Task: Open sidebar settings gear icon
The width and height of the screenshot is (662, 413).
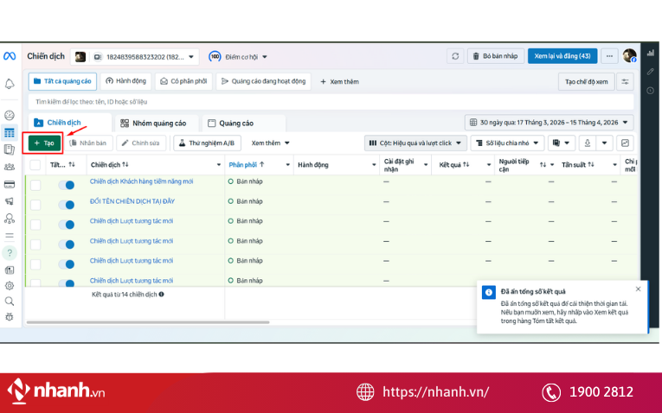Action: click(x=10, y=285)
